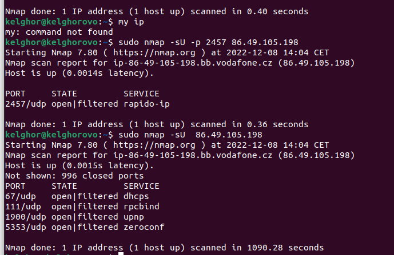This screenshot has width=394, height=255.
Task: Select the rpcbind service name
Action: point(141,207)
